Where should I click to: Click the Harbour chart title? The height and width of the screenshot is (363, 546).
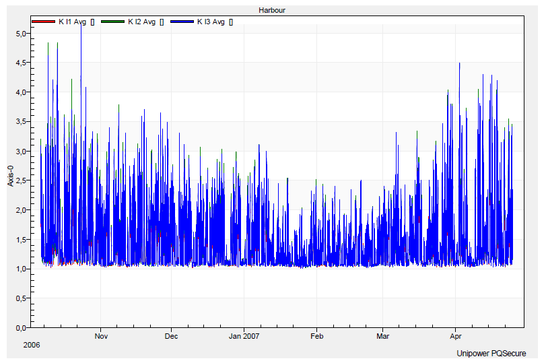[273, 11]
